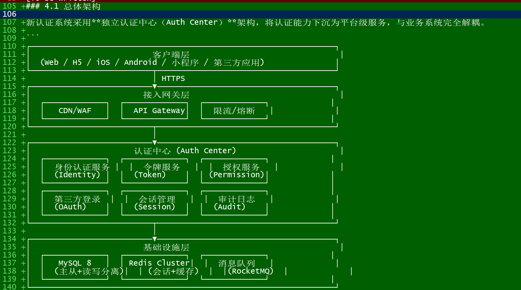This screenshot has height=290, width=521.
Task: Click the "授权服务" label
Action: pos(241,167)
